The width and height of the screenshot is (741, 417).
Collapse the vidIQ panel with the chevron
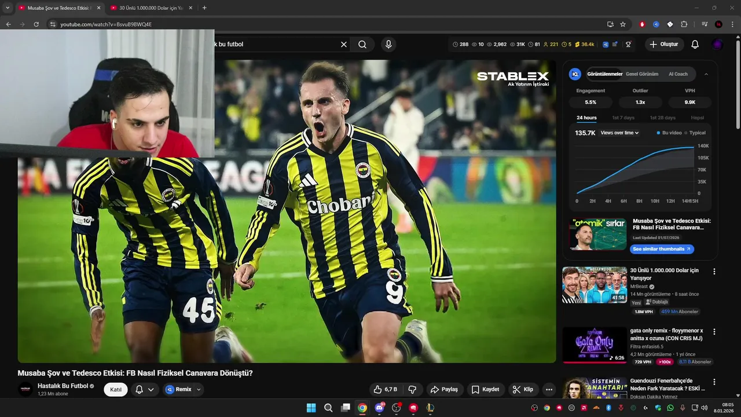(706, 74)
